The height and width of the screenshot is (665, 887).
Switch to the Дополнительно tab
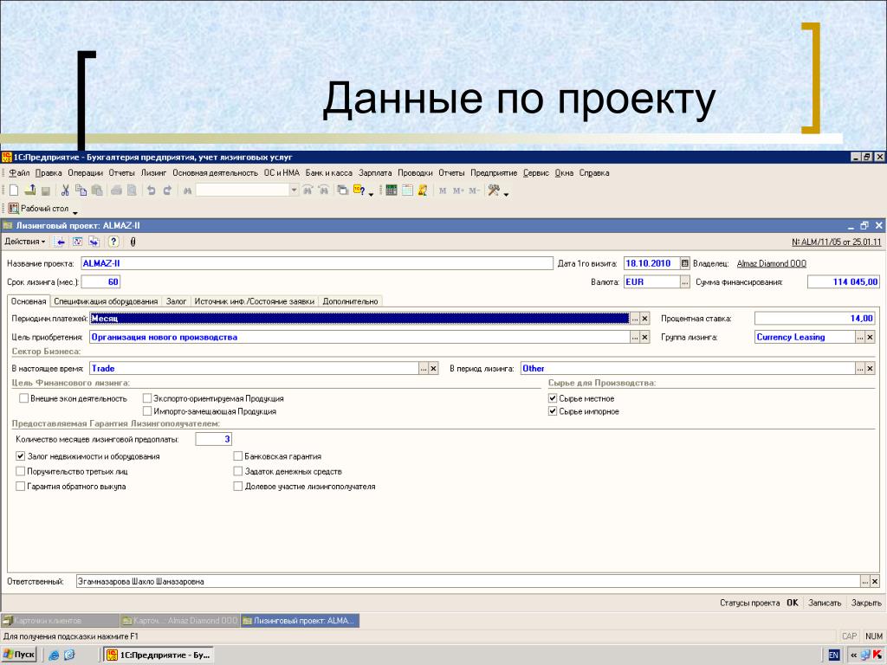tap(350, 301)
